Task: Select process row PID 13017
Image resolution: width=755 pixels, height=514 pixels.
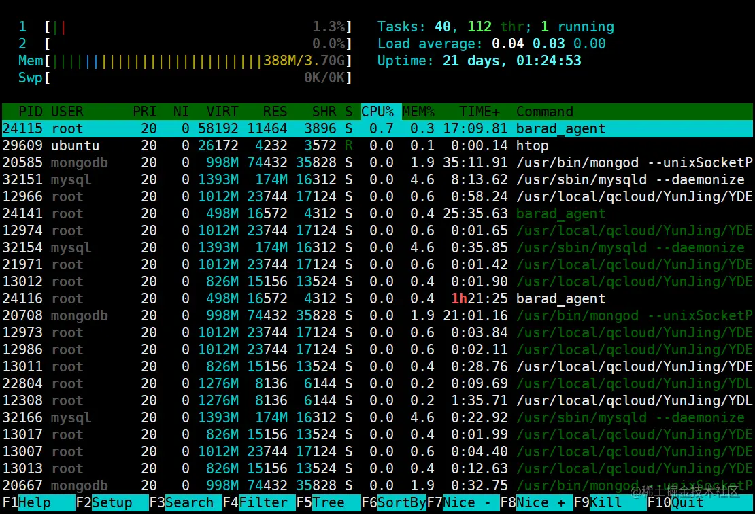Action: click(x=377, y=434)
